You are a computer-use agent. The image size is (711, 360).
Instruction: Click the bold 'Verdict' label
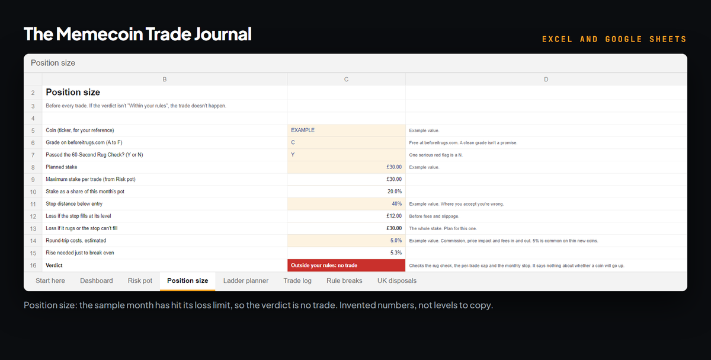coord(54,265)
